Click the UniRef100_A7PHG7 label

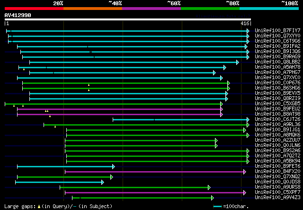(x=277, y=73)
